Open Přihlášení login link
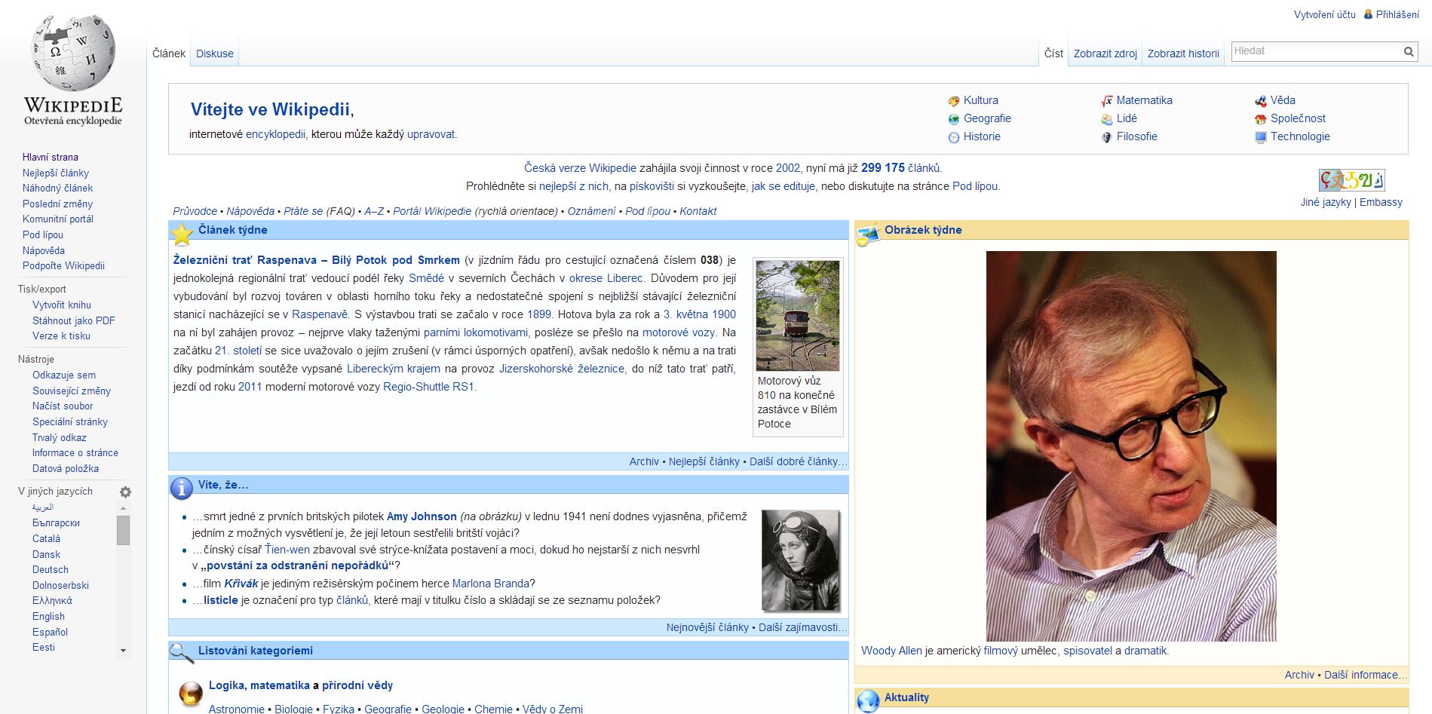Screen dimensions: 1432x714 click(1397, 14)
